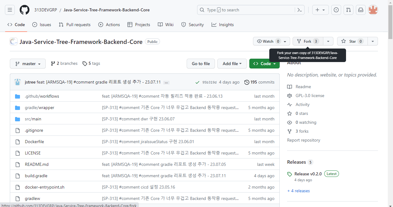The height and width of the screenshot is (207, 393).
Task: Open the gradlew file
Action: pos(32,198)
